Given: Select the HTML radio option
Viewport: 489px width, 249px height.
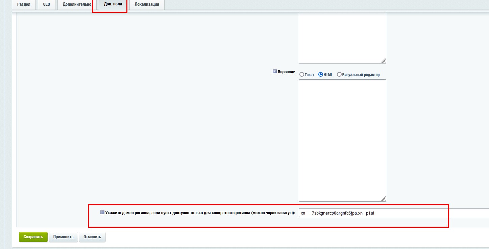Looking at the screenshot, I should [321, 75].
